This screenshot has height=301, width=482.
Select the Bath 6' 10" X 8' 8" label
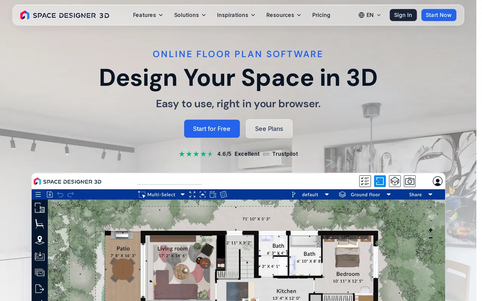(309, 257)
